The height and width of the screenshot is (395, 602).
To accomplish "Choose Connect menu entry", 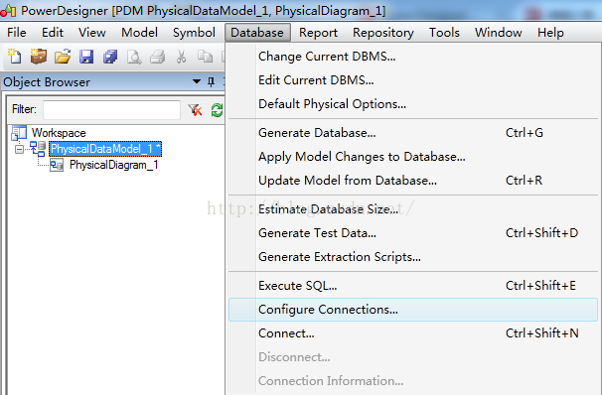I will 413,333.
